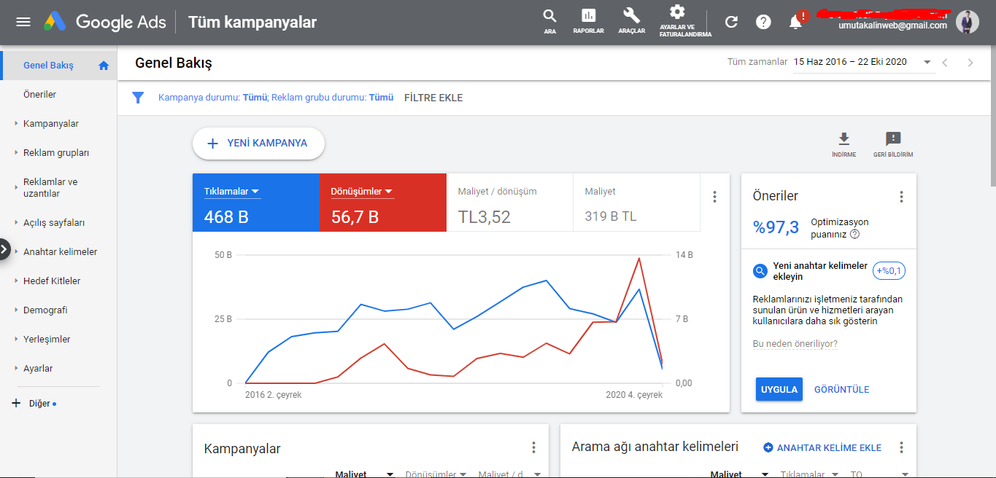Open the Tıklamalar metric dropdown
Image resolution: width=996 pixels, height=478 pixels.
tap(232, 192)
